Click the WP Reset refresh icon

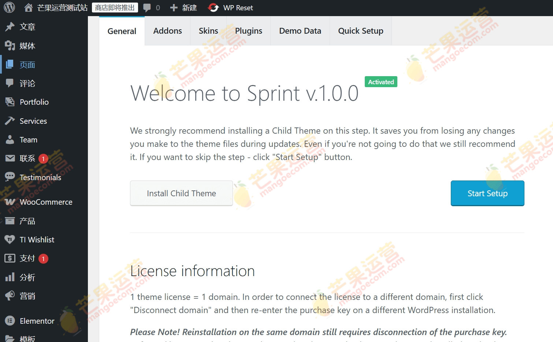[214, 8]
